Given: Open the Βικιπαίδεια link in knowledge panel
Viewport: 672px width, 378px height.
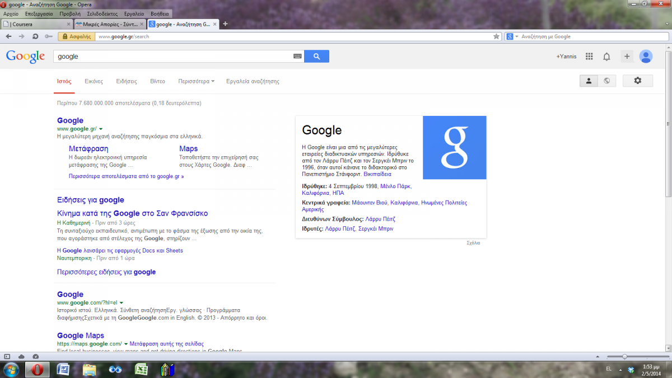Looking at the screenshot, I should (377, 174).
